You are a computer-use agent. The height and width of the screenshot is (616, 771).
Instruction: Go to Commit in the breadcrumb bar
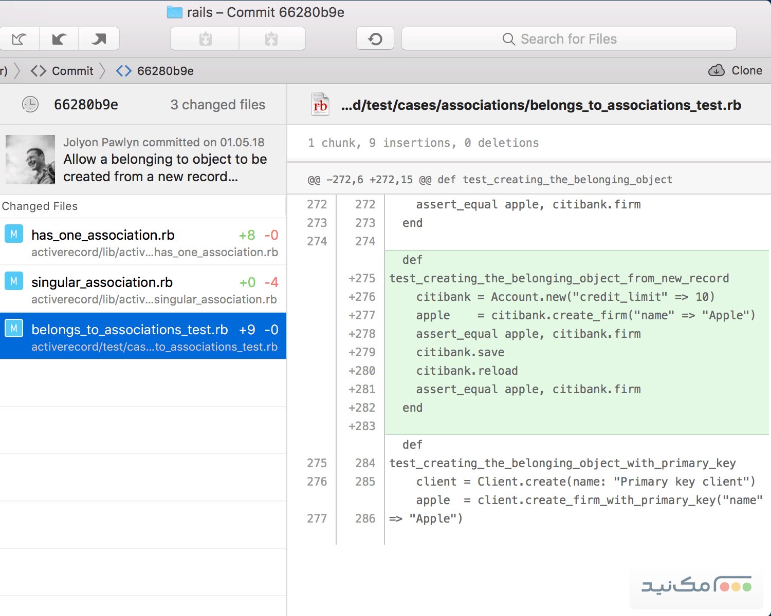click(72, 71)
